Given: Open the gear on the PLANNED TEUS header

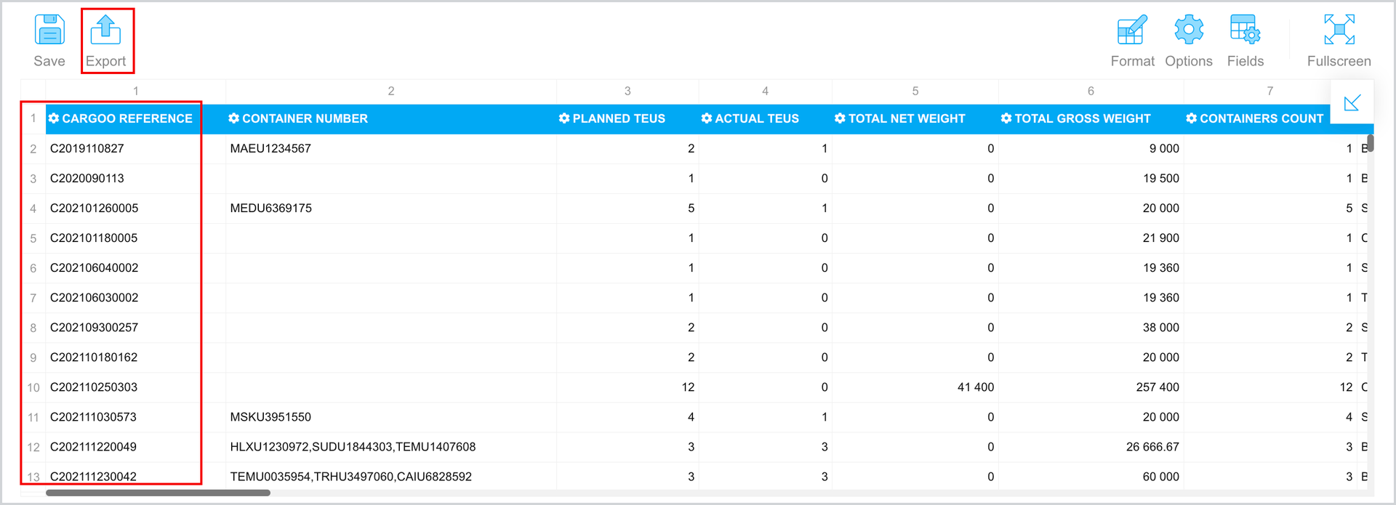Looking at the screenshot, I should pos(564,118).
